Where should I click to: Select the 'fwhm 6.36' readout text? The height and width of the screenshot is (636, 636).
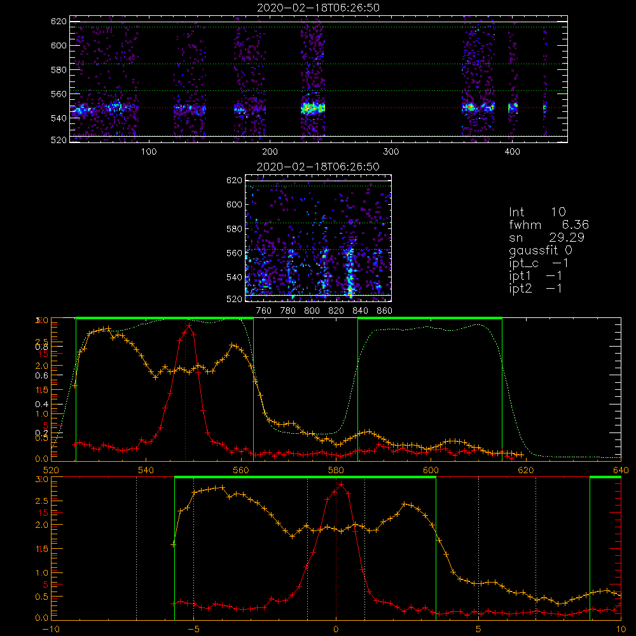[x=549, y=225]
